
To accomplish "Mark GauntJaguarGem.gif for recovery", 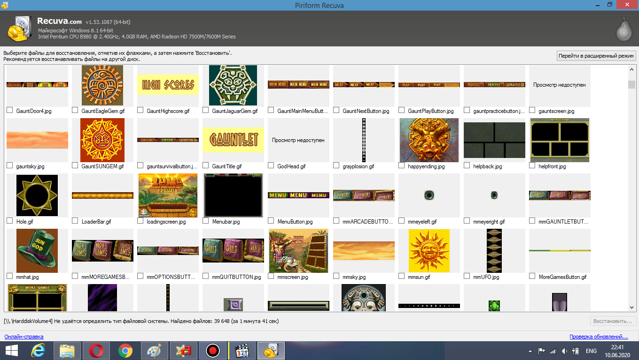I will pyautogui.click(x=206, y=110).
